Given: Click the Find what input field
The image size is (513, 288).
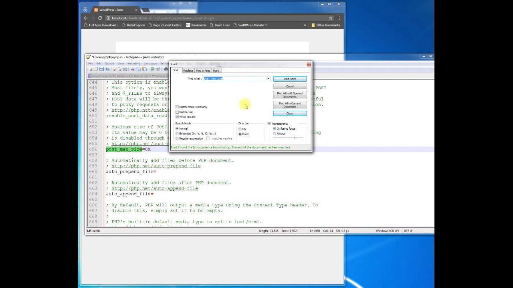Looking at the screenshot, I should [236, 79].
